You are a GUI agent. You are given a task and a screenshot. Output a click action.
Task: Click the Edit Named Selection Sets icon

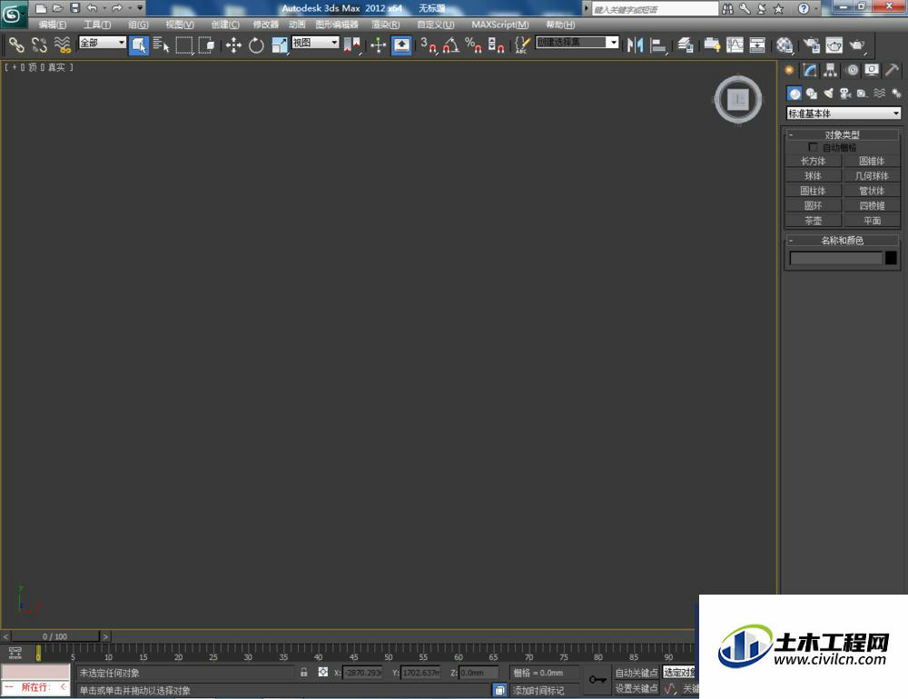[522, 45]
